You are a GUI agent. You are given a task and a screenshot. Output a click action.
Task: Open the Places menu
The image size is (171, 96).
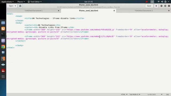[x=21, y=2]
